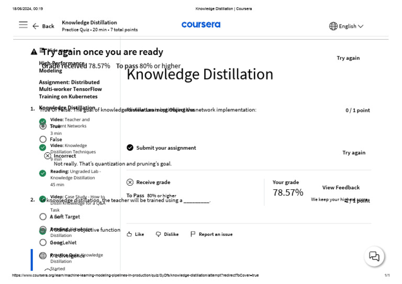Screen dimensions: 402x284
Task: Click the thumbs-down Dislike icon
Action: click(x=159, y=234)
